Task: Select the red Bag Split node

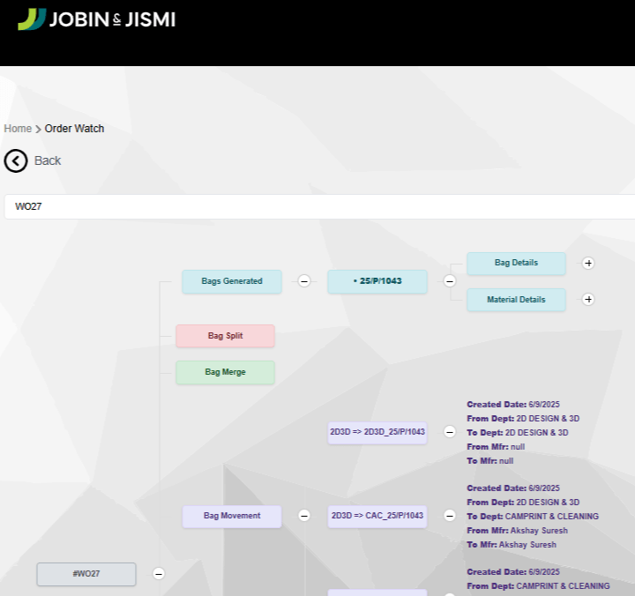Action: click(225, 336)
